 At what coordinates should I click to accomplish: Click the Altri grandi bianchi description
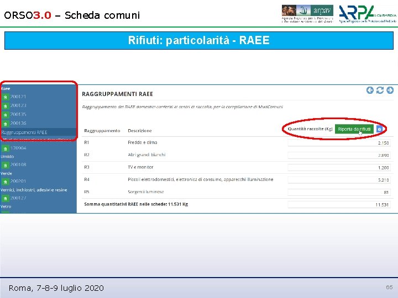click(x=146, y=155)
